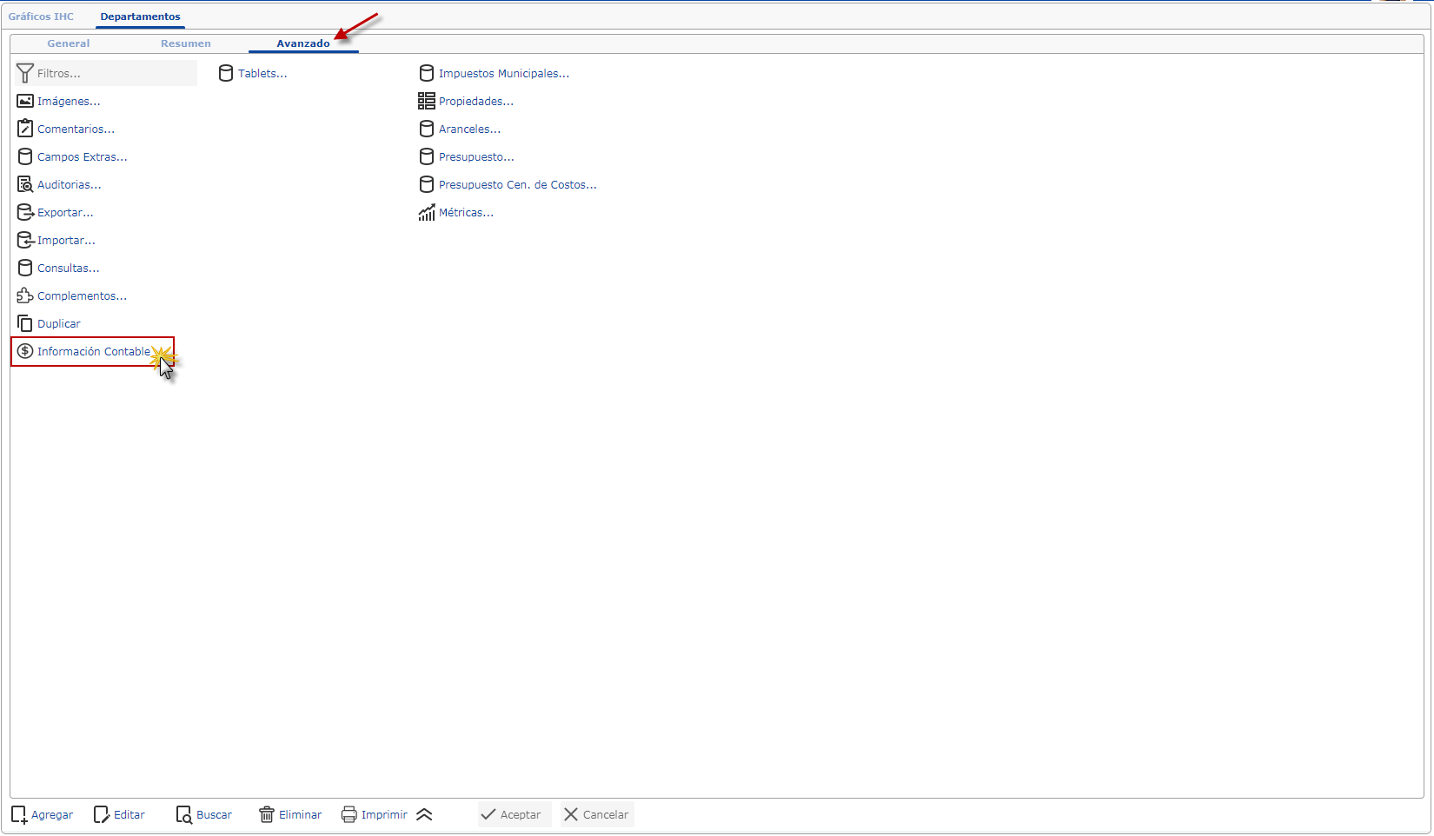Viewport: 1434px width, 836px height.
Task: Open the Presupuesto link
Action: click(476, 157)
